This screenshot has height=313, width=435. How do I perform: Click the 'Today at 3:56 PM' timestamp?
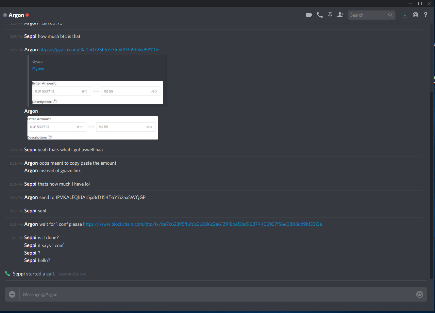click(x=71, y=274)
